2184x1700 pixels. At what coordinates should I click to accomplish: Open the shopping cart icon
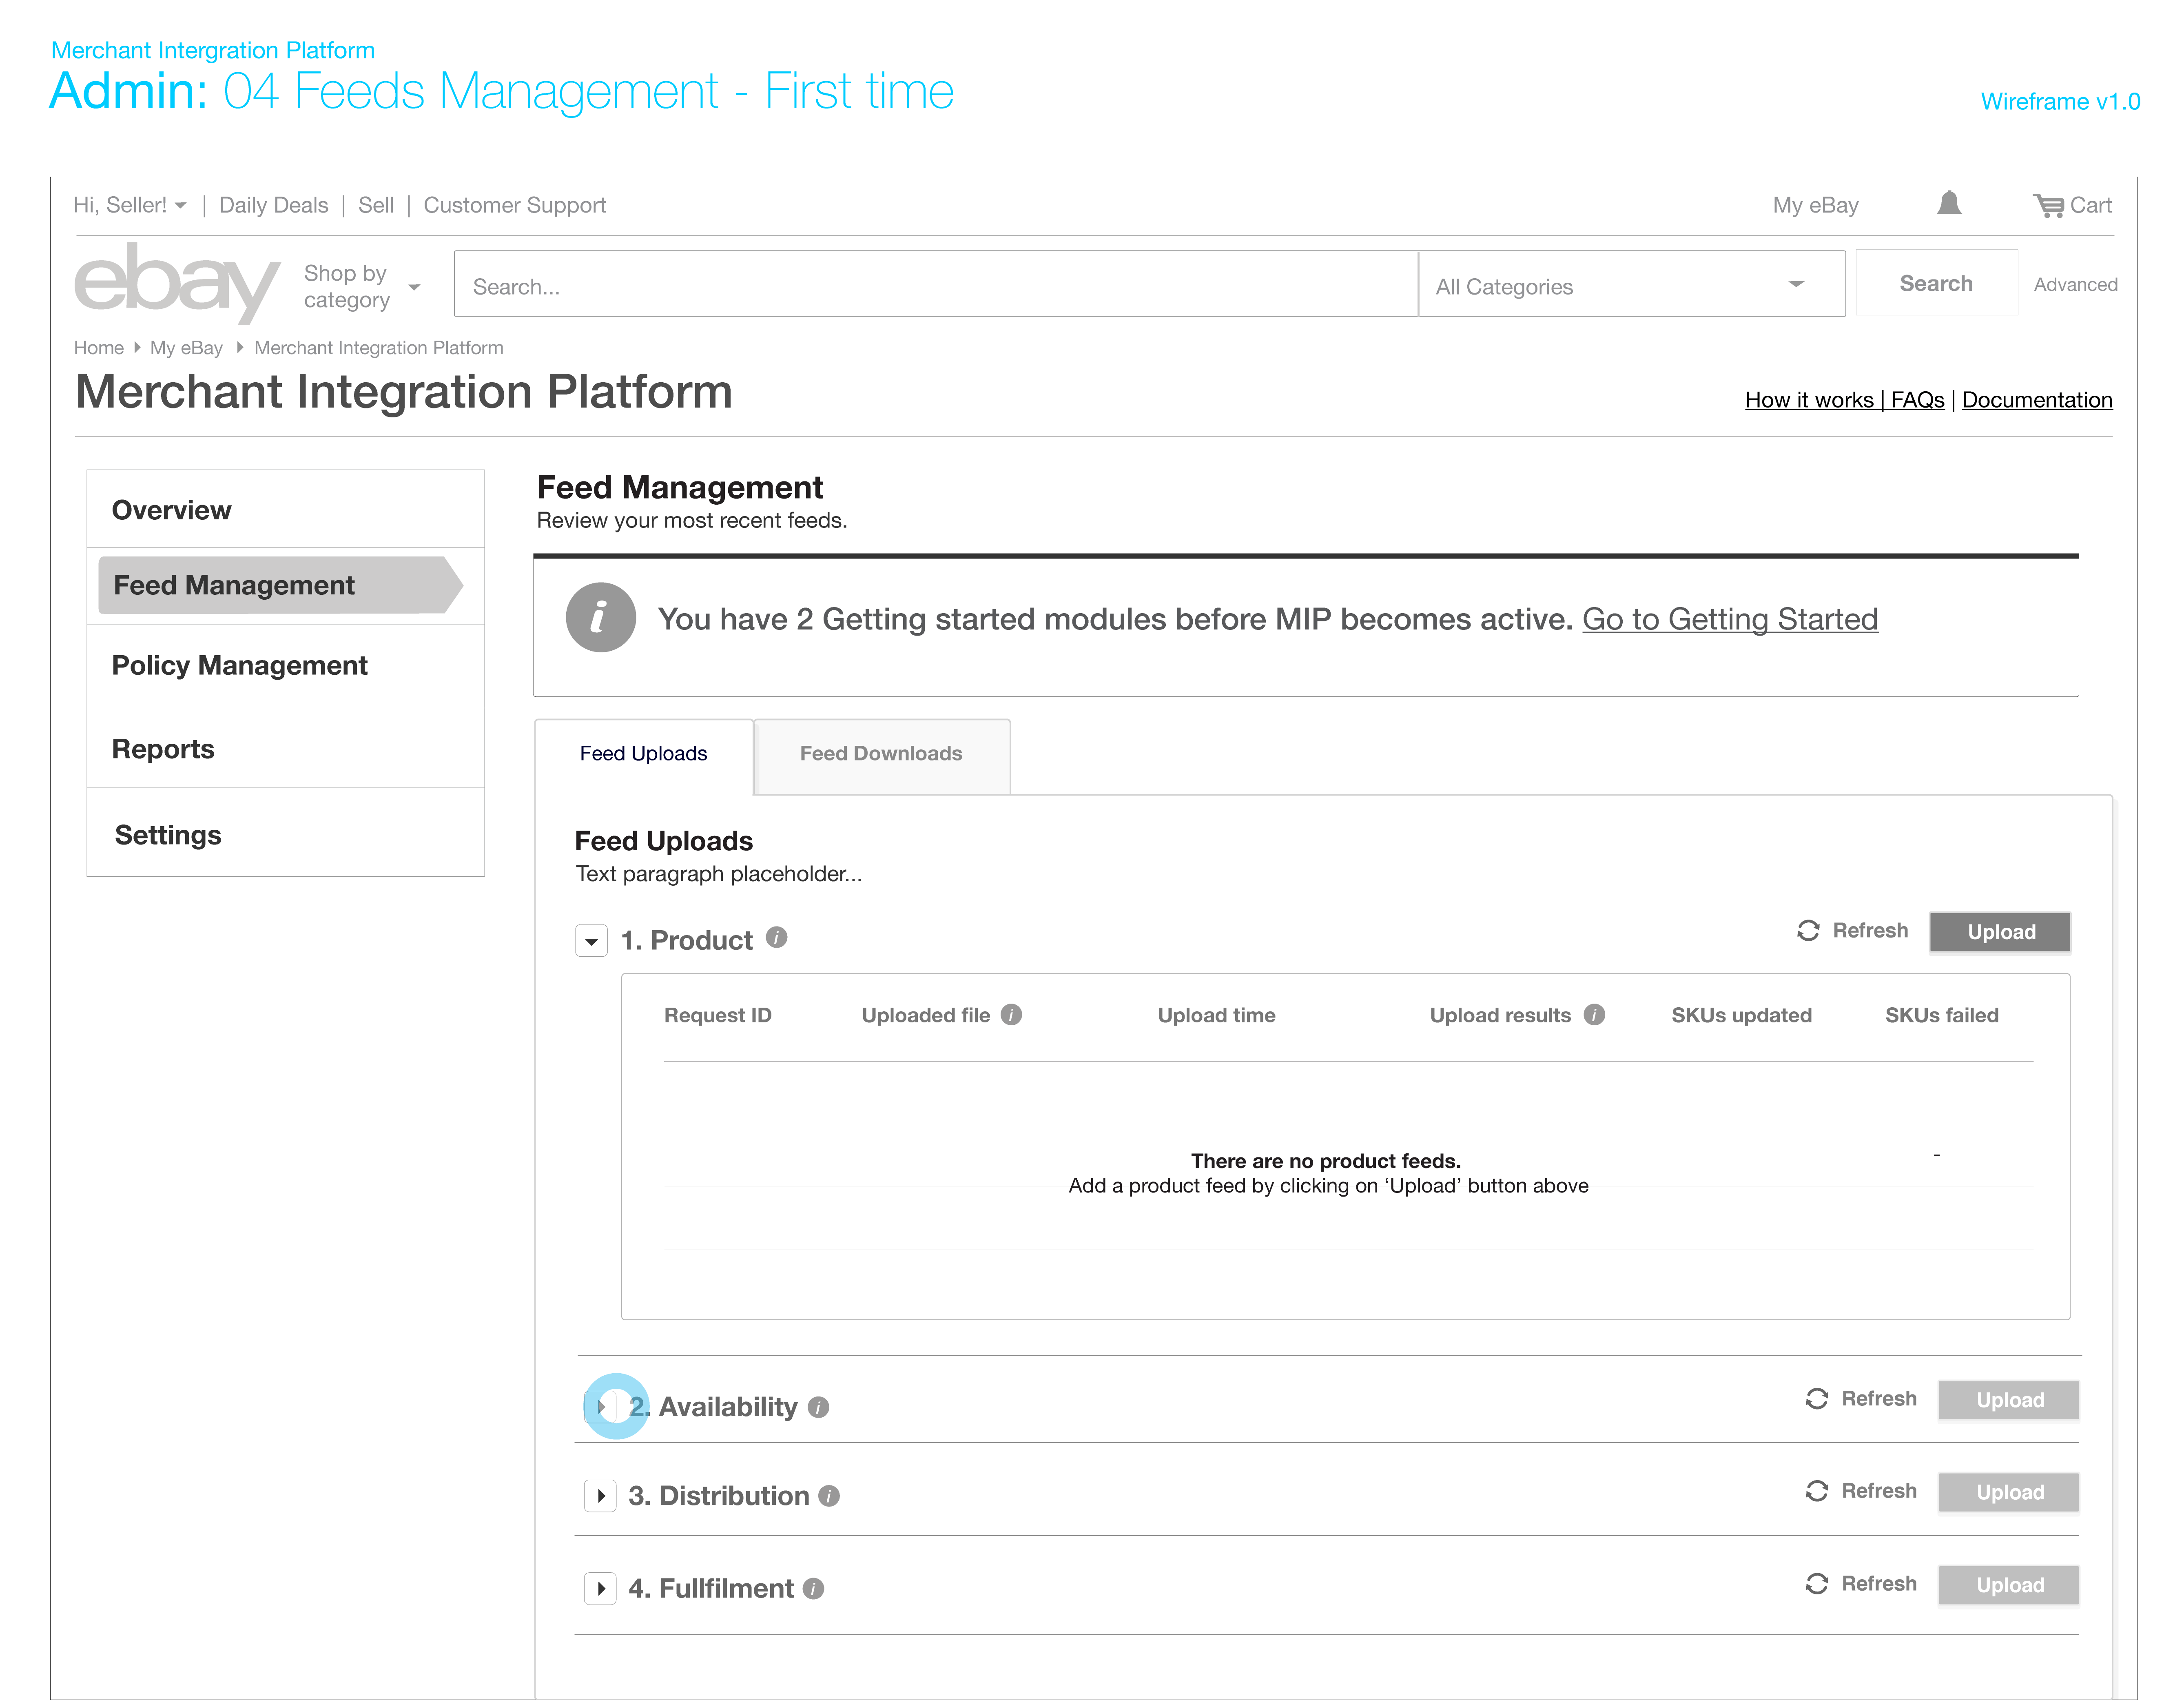pos(2048,205)
